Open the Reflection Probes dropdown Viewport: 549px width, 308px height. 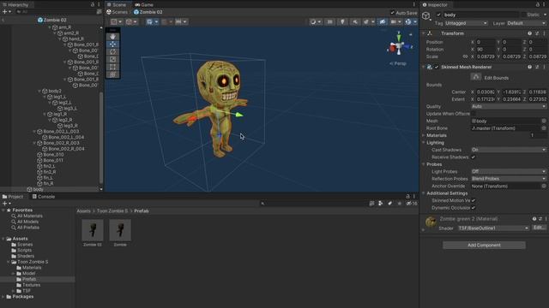509,179
